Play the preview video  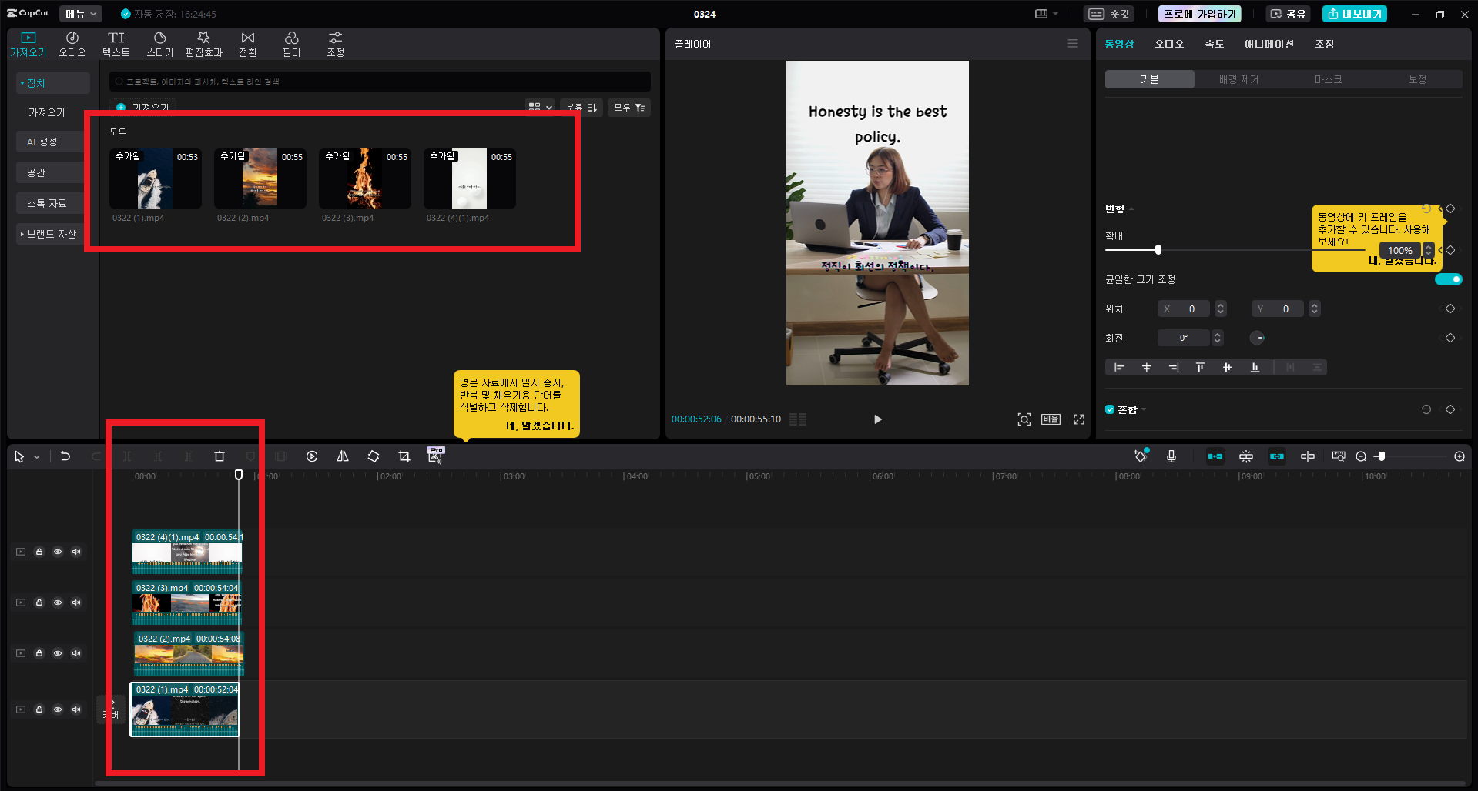coord(878,419)
